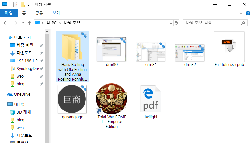Screen dimensions: 250x143
Task: Click the New Folder icon in title bar
Action: click(x=22, y=5)
